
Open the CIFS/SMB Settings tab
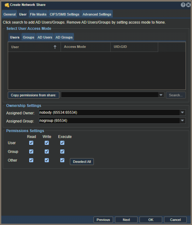point(65,14)
